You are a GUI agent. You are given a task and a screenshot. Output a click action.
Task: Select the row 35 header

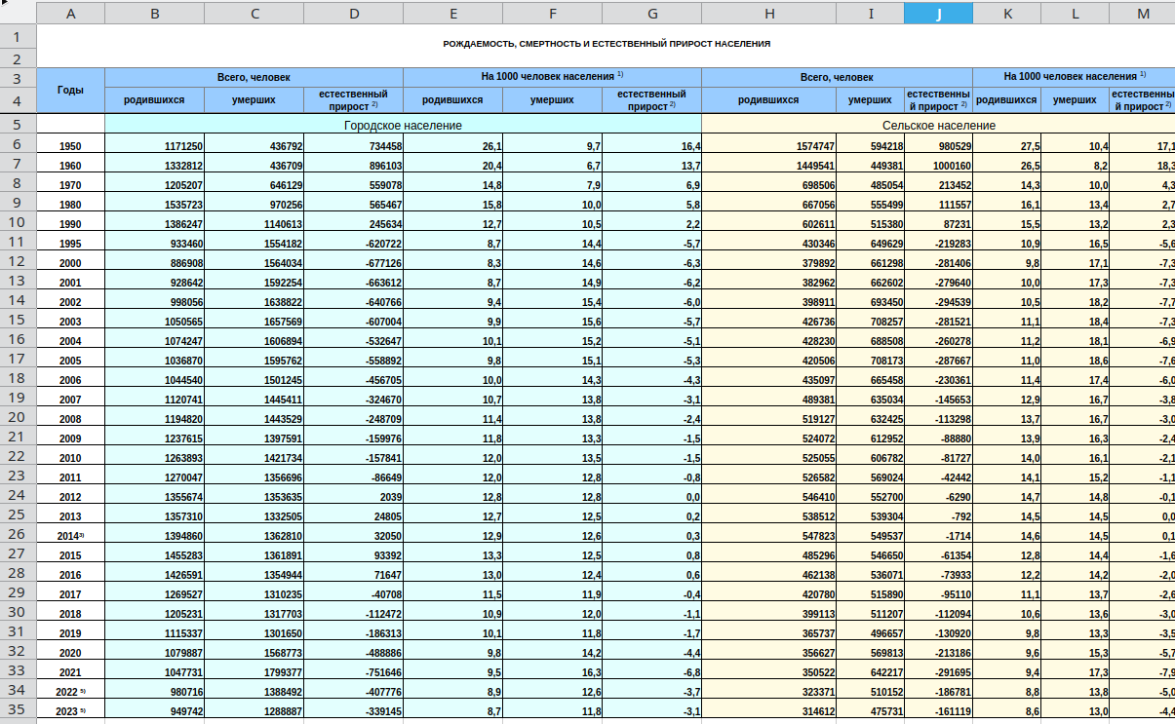click(18, 709)
